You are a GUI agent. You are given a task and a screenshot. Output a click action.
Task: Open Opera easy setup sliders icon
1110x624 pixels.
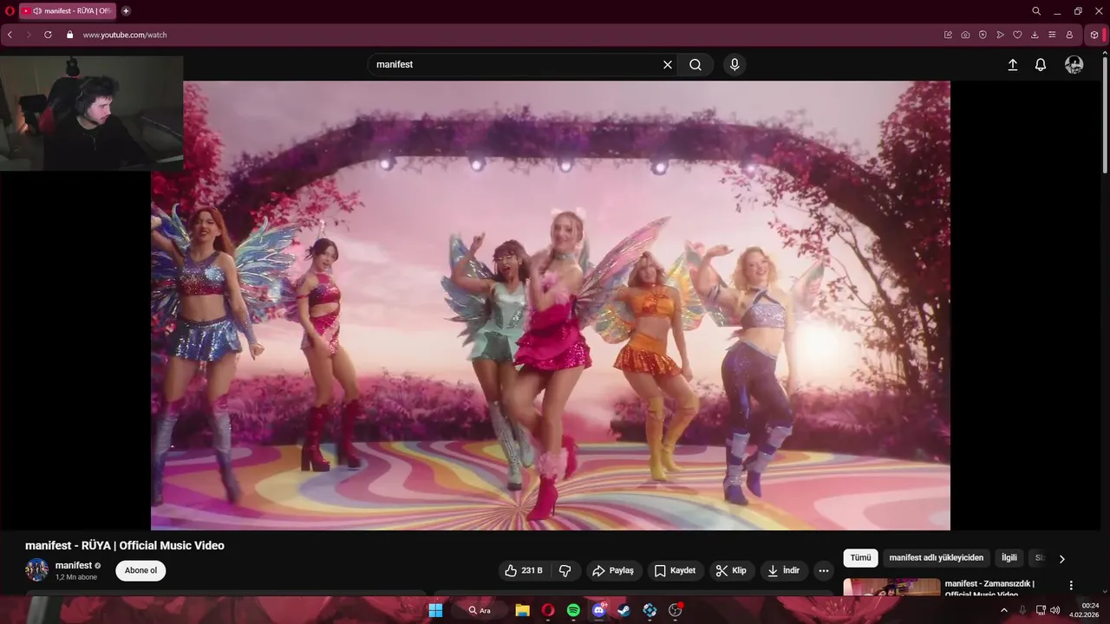pos(1052,35)
